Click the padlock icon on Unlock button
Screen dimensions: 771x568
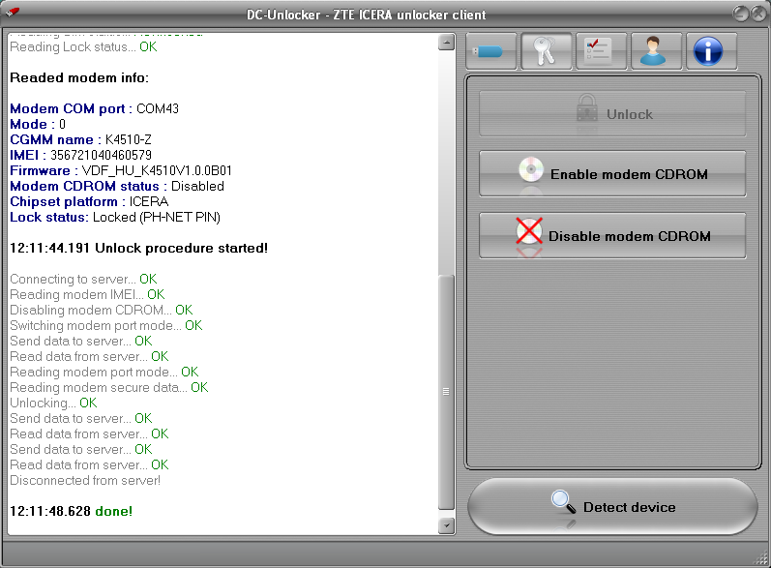(x=587, y=108)
